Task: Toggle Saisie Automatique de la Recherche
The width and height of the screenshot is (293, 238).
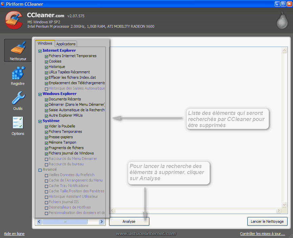Action: click(46, 111)
